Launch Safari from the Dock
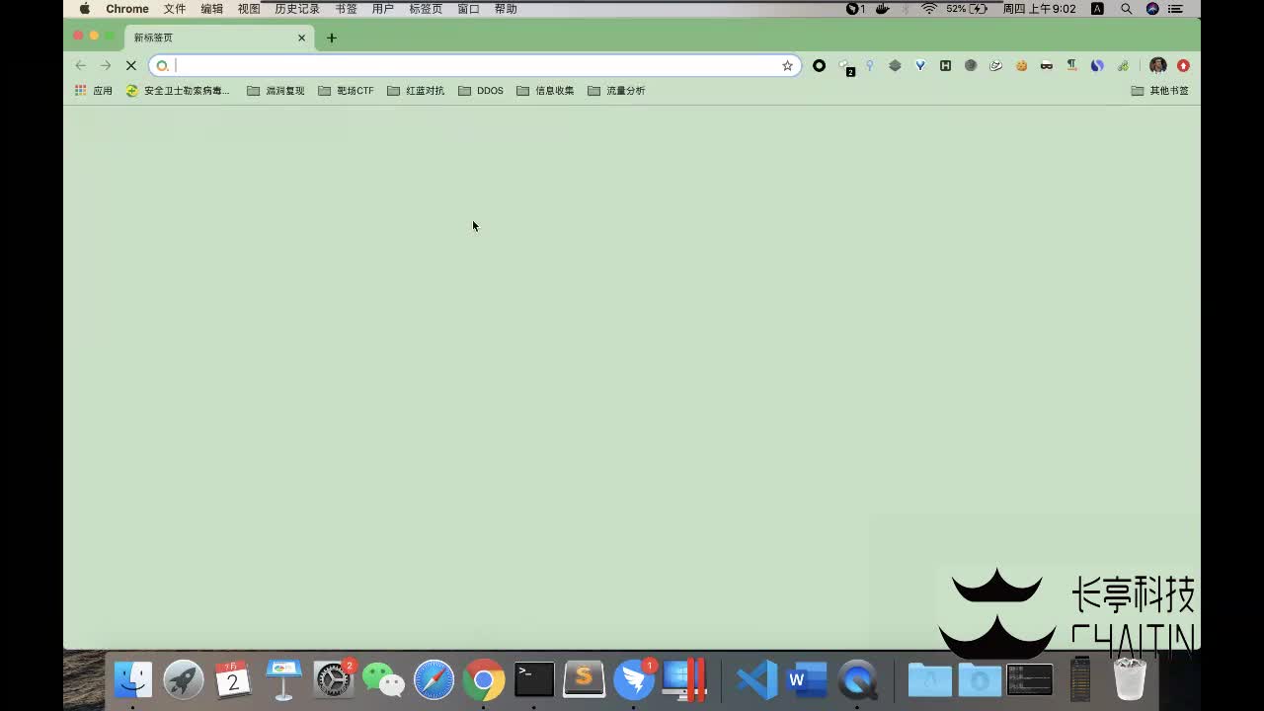Screen dimensions: 1264x711 pyautogui.click(x=434, y=679)
